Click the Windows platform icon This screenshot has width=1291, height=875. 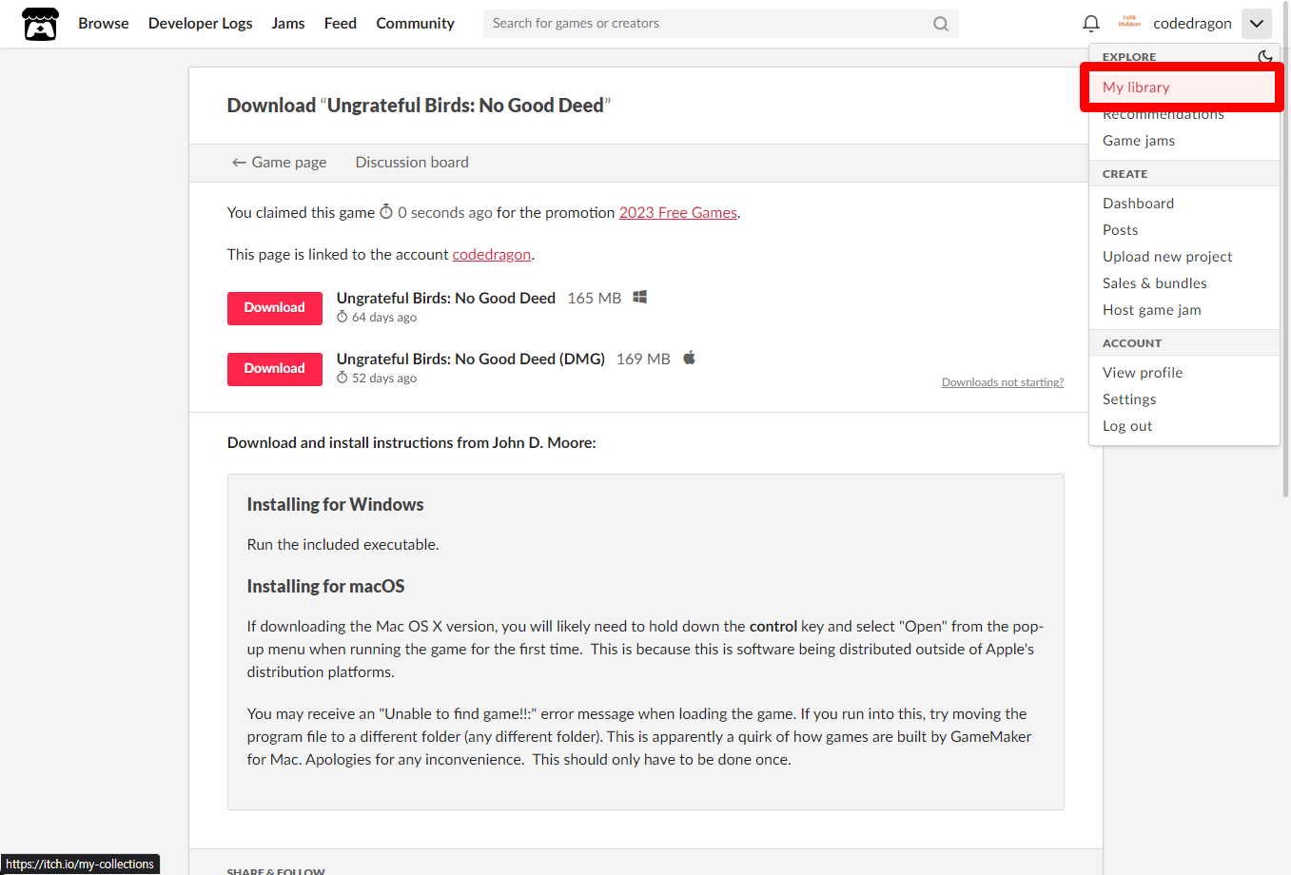tap(640, 298)
